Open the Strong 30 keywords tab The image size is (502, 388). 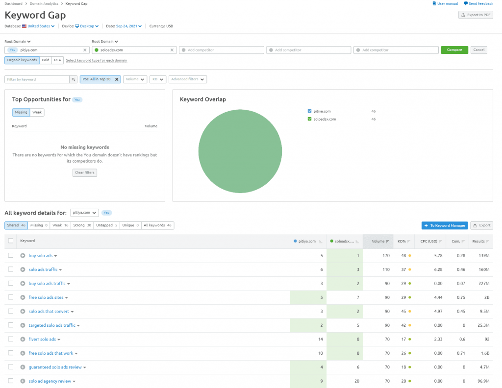pyautogui.click(x=82, y=225)
